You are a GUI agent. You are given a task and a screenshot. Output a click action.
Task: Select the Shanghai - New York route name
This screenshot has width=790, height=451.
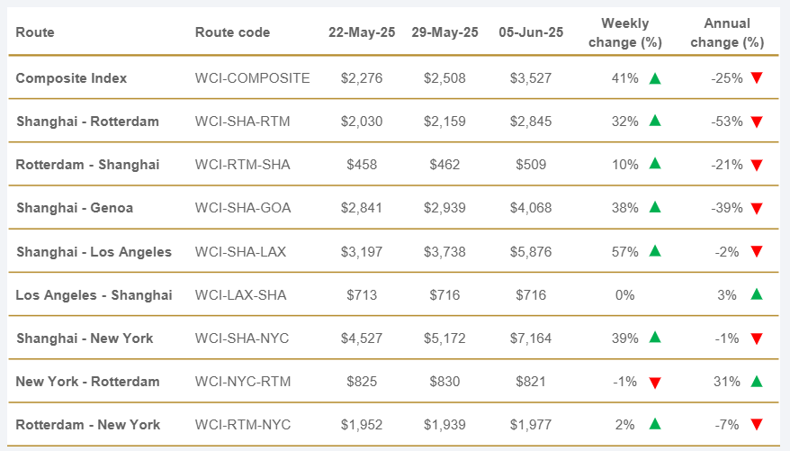tap(85, 338)
